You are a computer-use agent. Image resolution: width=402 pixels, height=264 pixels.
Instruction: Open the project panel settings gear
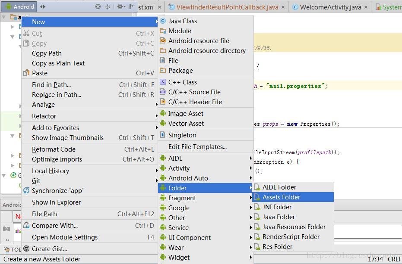(x=121, y=6)
